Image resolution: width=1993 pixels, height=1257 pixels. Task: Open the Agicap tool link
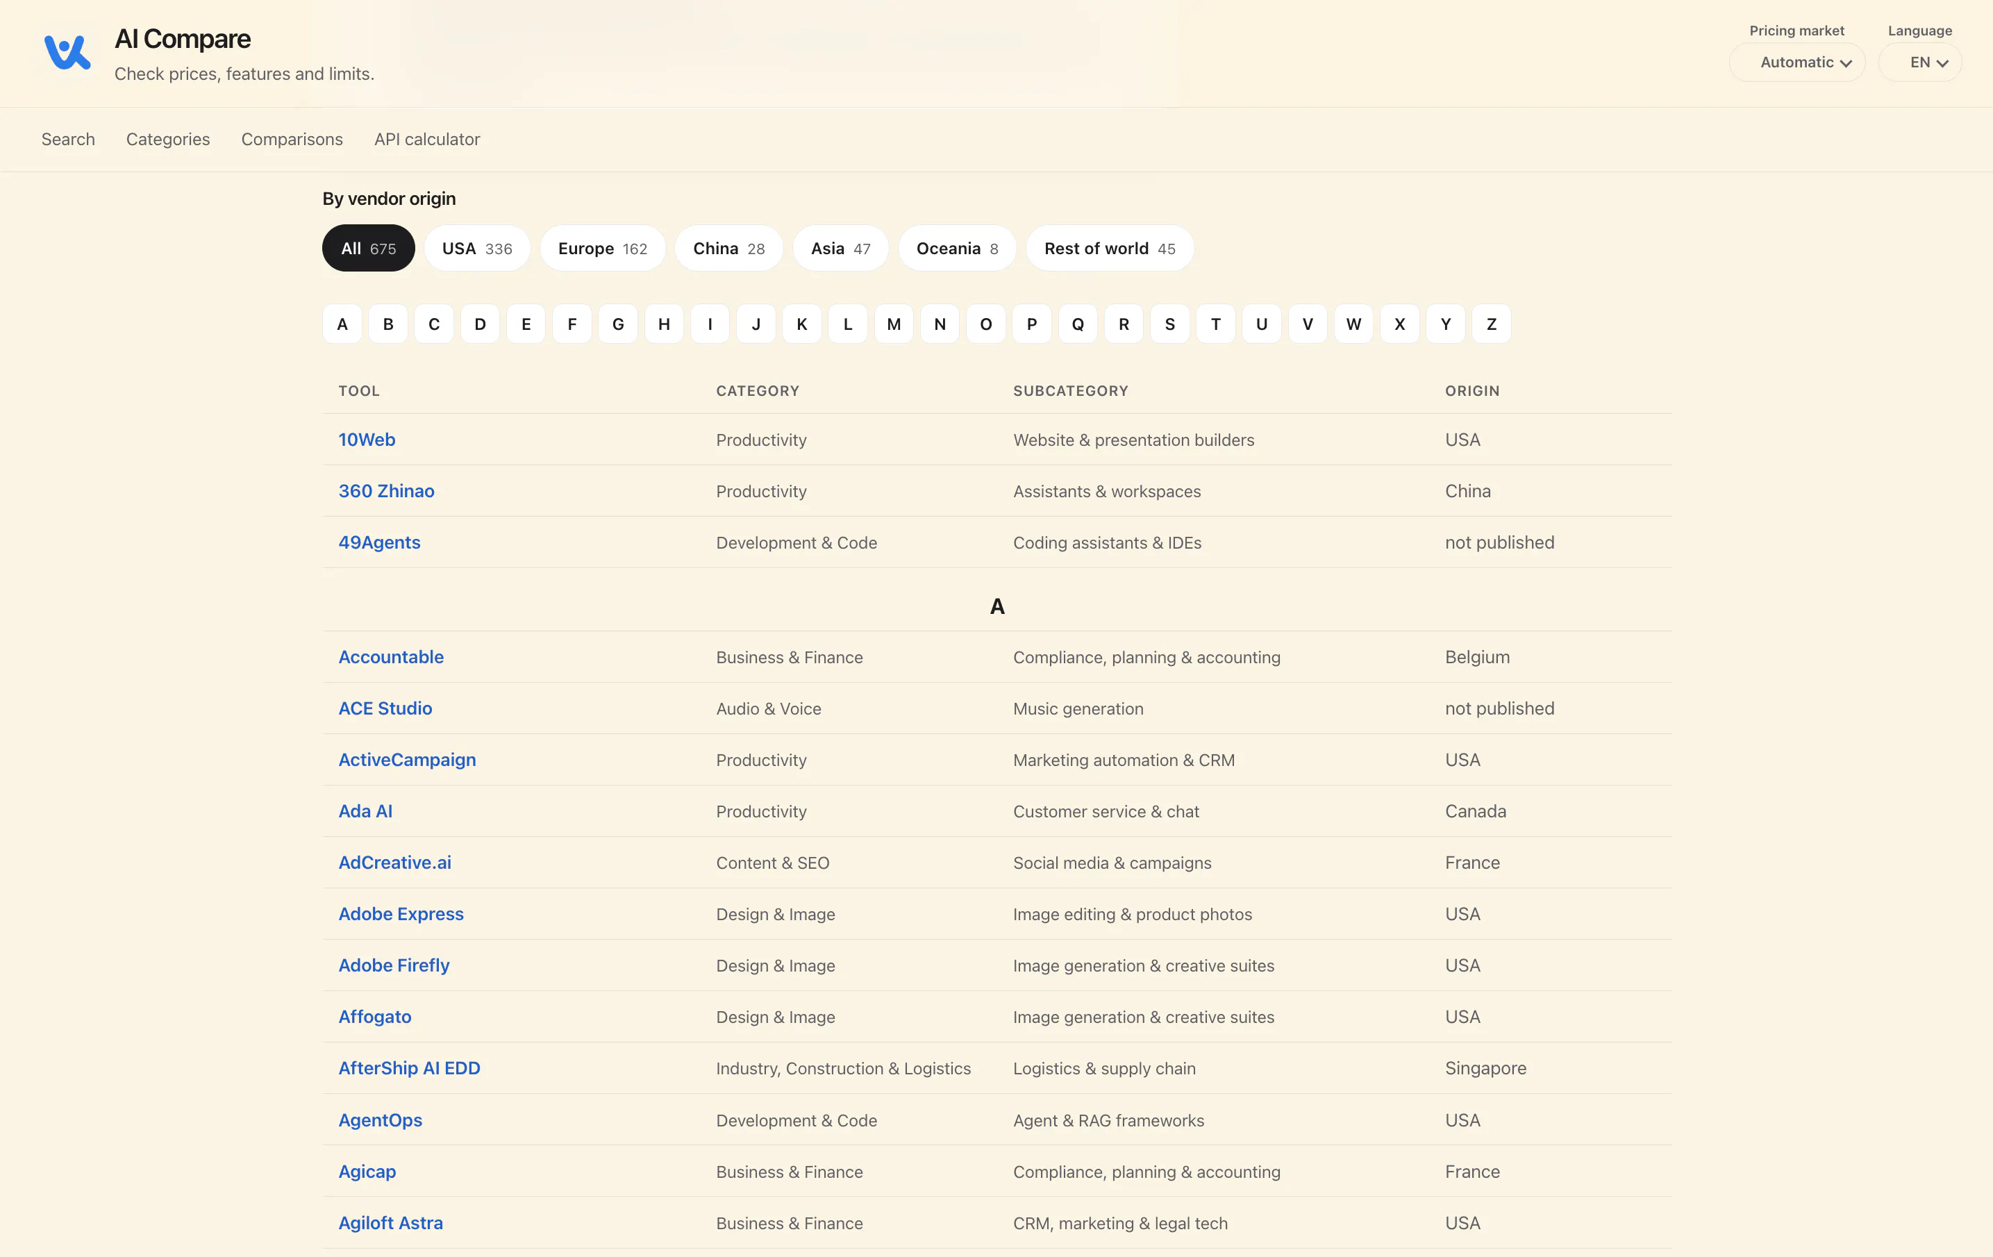tap(367, 1171)
